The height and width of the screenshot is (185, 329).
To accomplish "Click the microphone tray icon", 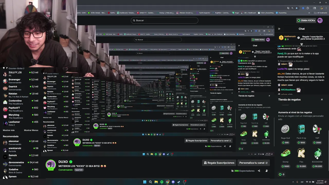I will (297, 182).
